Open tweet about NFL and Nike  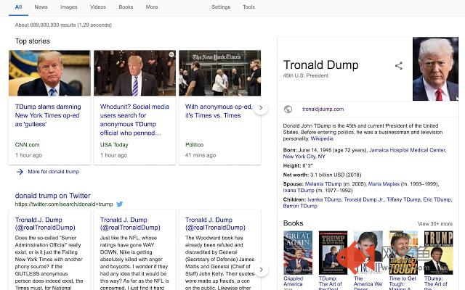[x=134, y=262]
